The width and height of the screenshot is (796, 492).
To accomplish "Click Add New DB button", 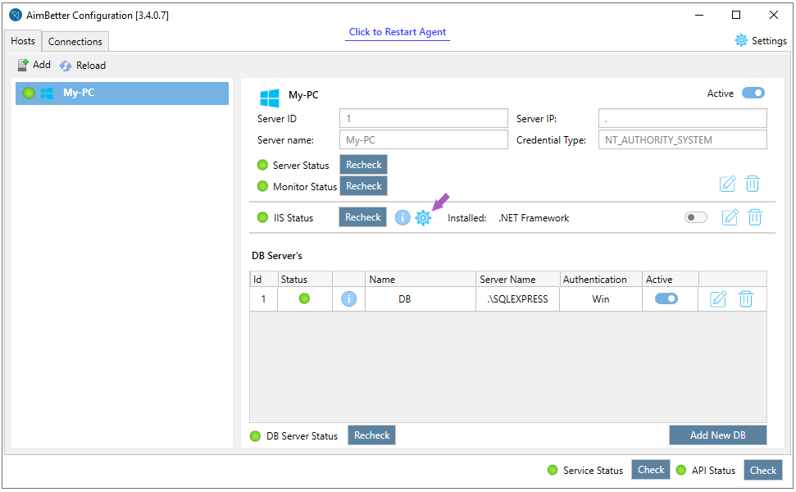I will pos(718,435).
